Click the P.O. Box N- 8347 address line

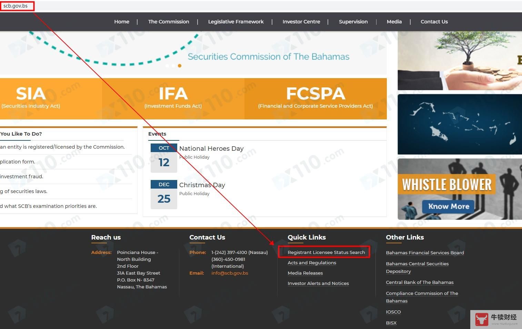click(x=135, y=280)
